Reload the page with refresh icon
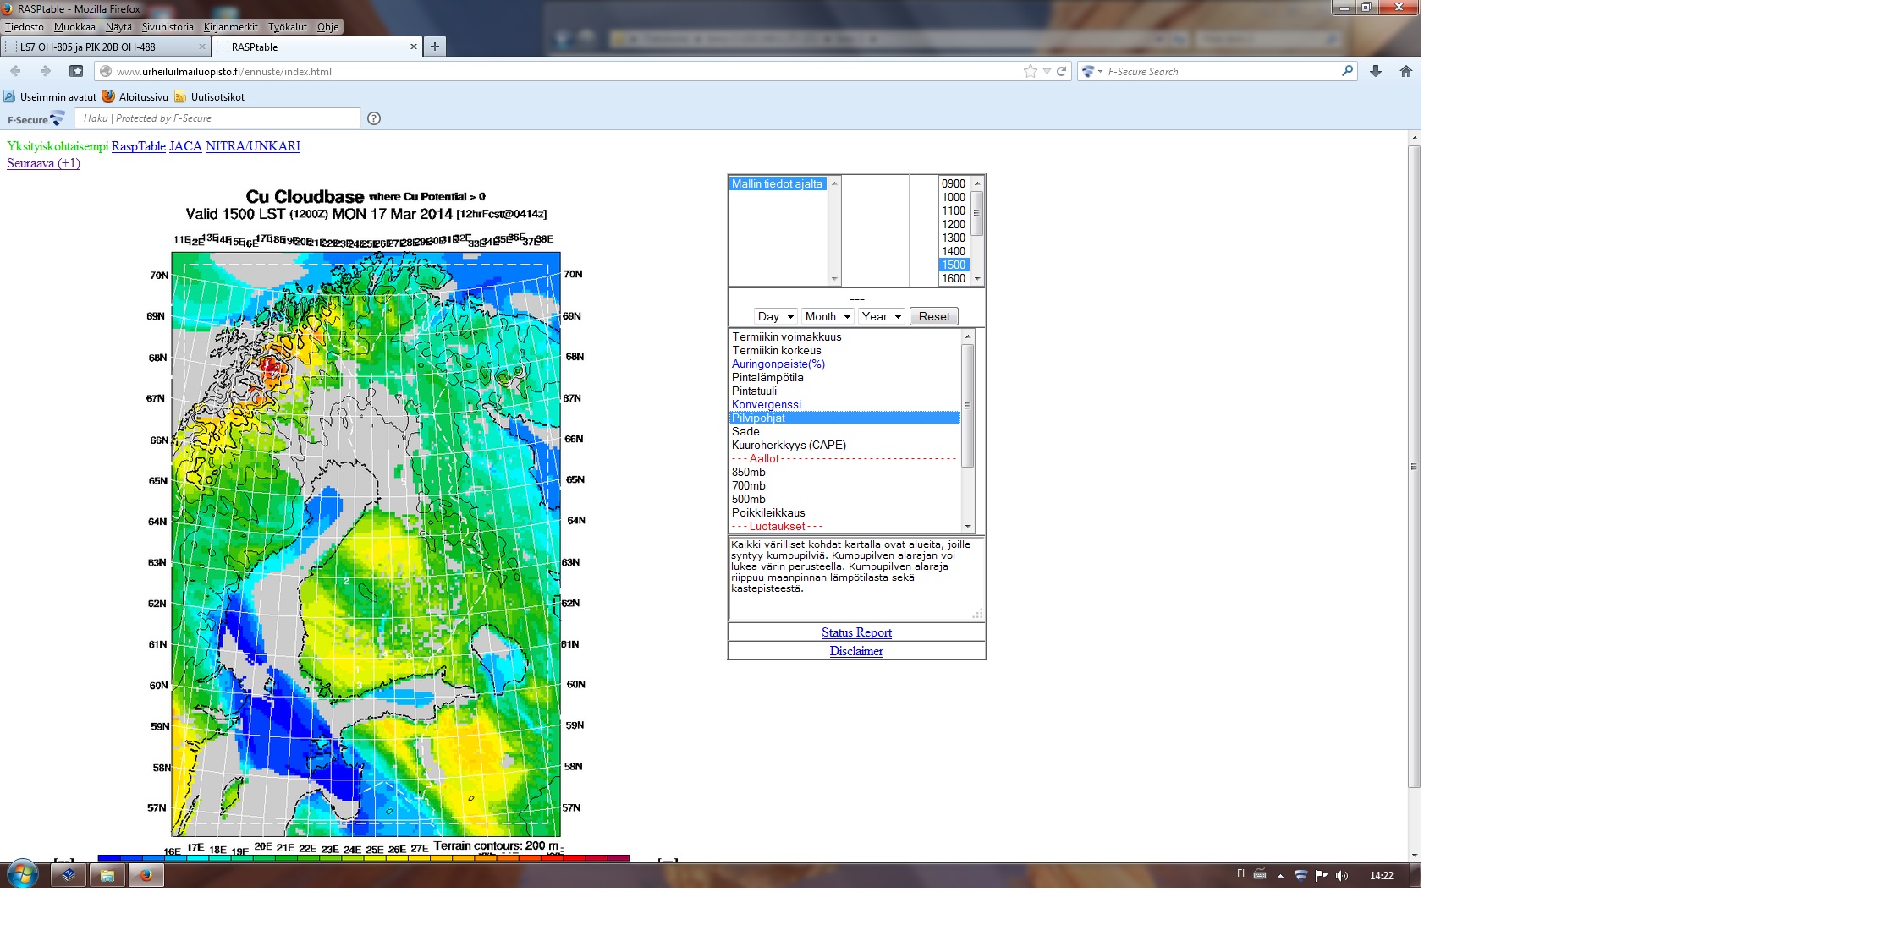Screen dimensions: 1897x930 click(x=1062, y=71)
